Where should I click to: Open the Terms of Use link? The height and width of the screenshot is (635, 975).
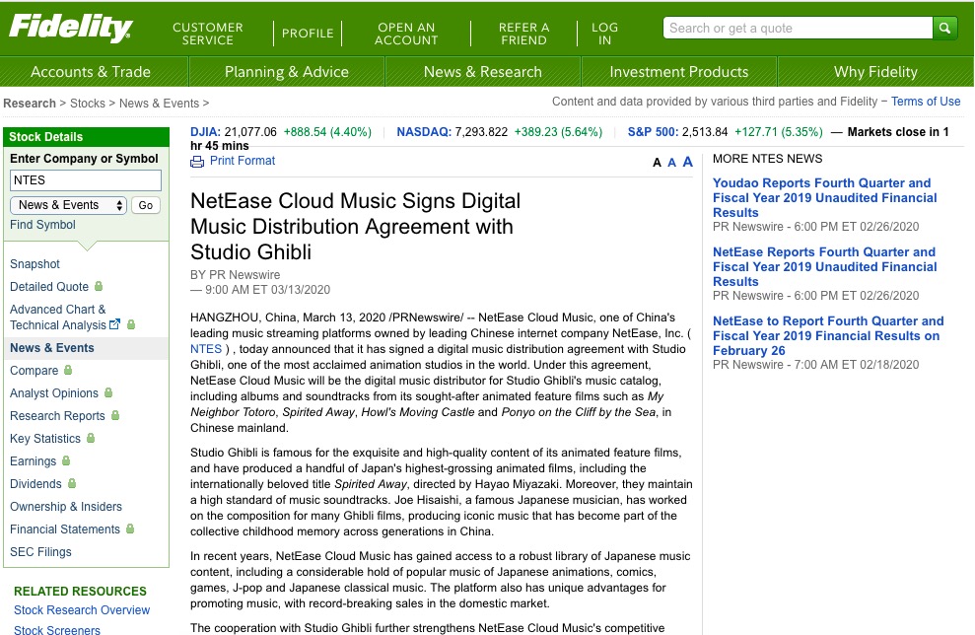tap(926, 102)
